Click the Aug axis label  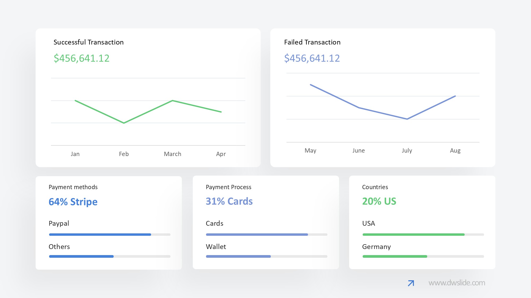point(455,150)
